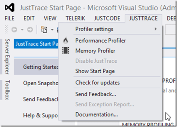The image size is (177, 127).
Task: Open the FILE menu
Action: (x=10, y=18)
